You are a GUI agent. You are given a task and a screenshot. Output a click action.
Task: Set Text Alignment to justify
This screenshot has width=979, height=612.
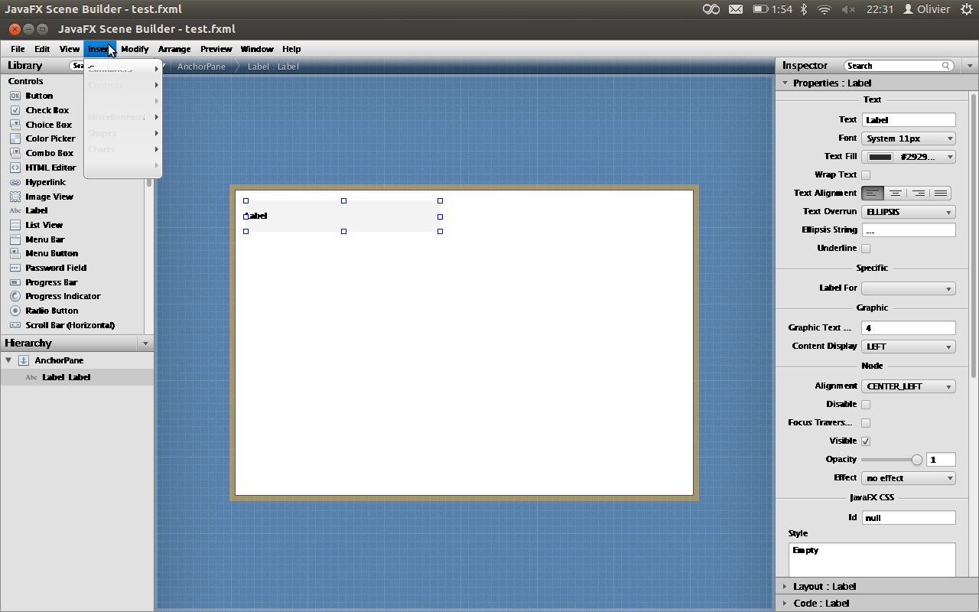(941, 194)
